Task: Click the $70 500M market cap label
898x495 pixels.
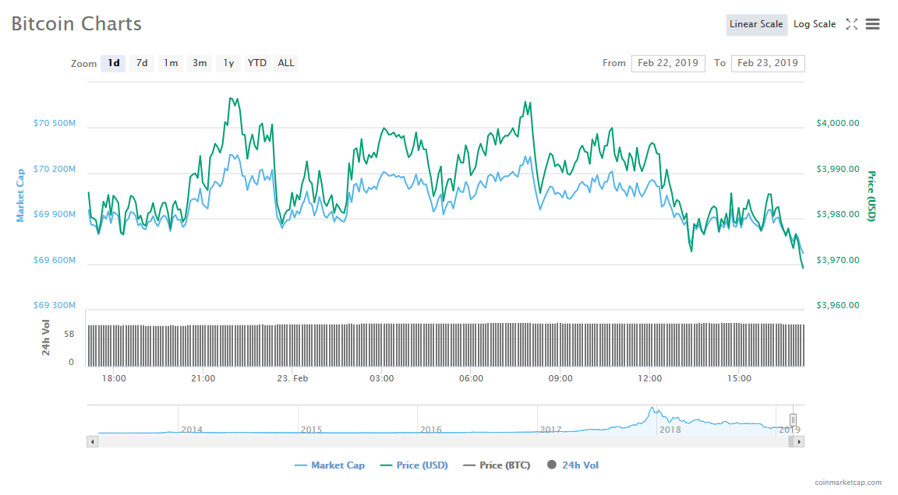Action: pos(55,124)
